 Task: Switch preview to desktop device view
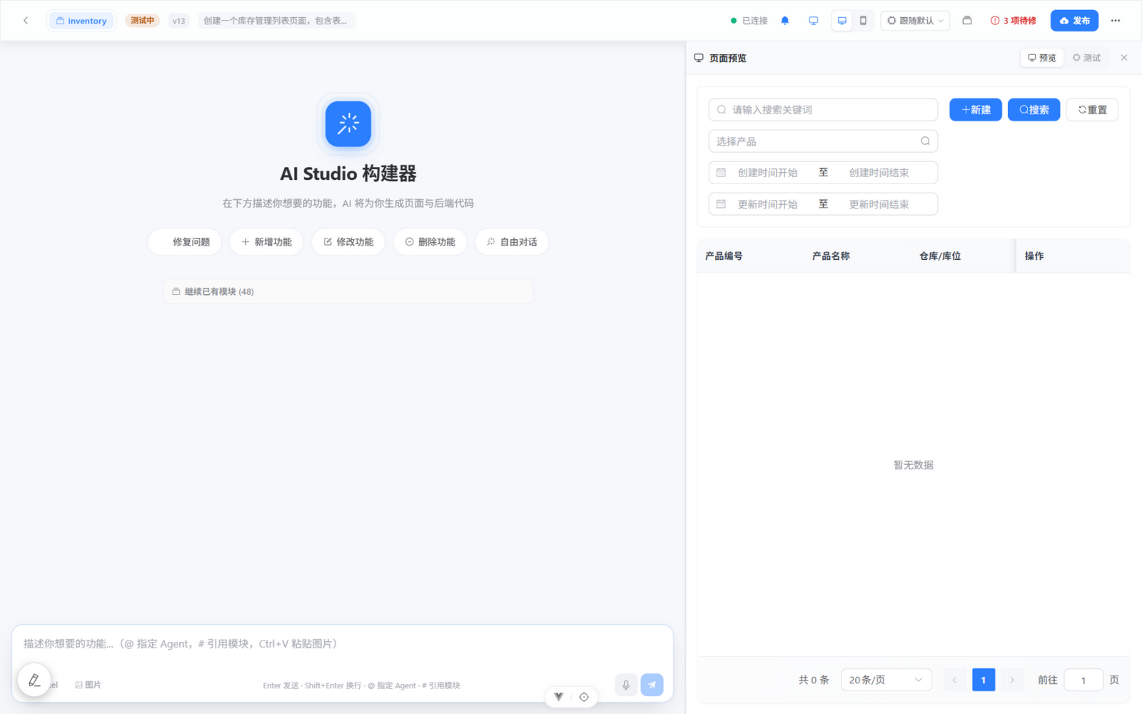pyautogui.click(x=842, y=21)
